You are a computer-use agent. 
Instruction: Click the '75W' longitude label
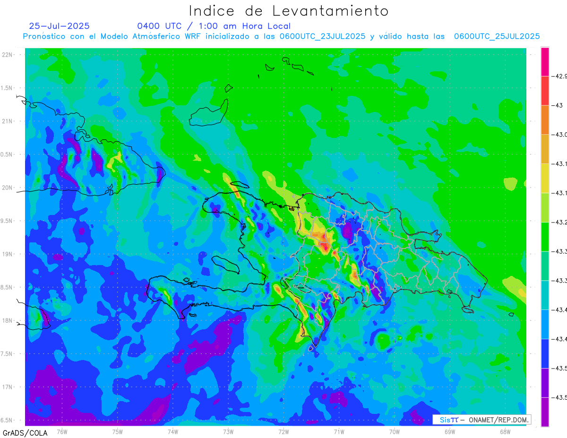[x=118, y=431]
